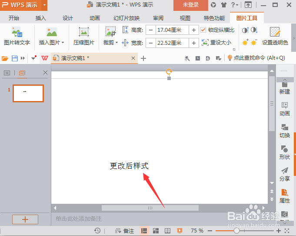Expand the Insert Picture (插入图片) dropdown
The width and height of the screenshot is (296, 236).
point(63,43)
